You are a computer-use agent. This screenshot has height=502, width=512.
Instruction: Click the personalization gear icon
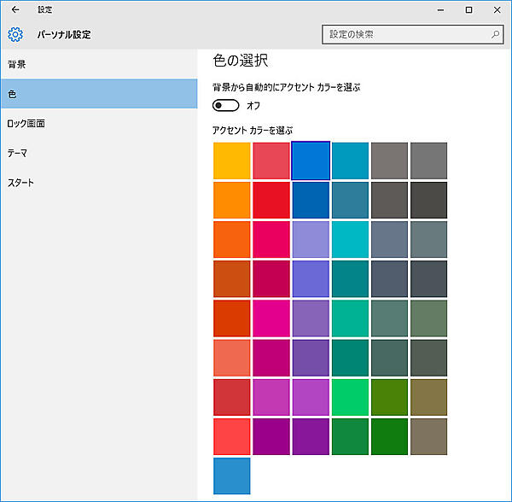(x=15, y=35)
